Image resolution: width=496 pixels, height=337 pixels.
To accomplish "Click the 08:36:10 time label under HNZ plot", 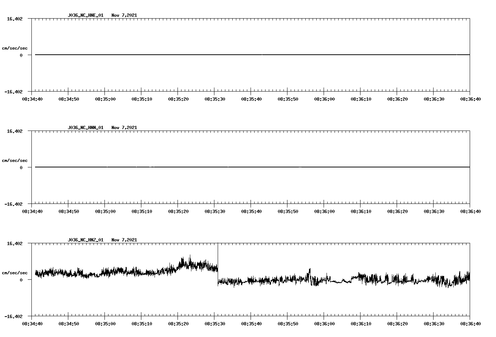I will [x=361, y=324].
